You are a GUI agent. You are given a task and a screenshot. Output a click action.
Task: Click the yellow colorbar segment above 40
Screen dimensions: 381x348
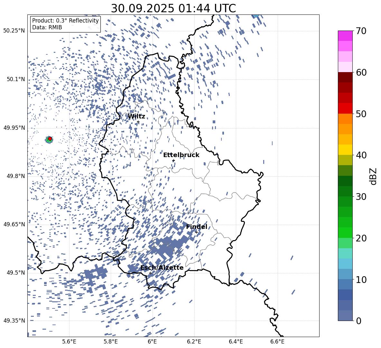click(345, 150)
